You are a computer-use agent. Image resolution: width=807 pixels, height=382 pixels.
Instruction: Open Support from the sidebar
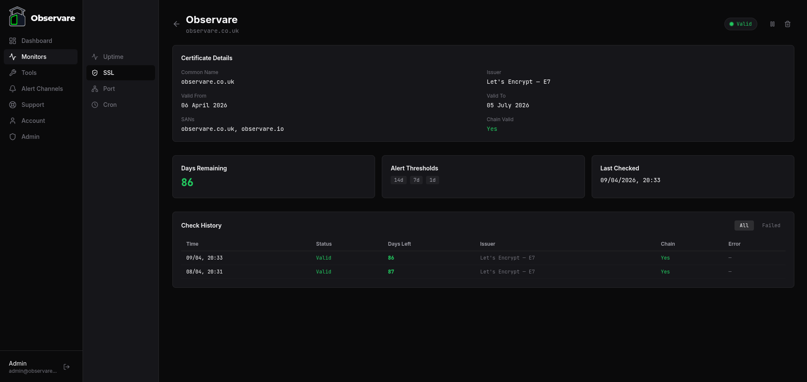pyautogui.click(x=32, y=105)
